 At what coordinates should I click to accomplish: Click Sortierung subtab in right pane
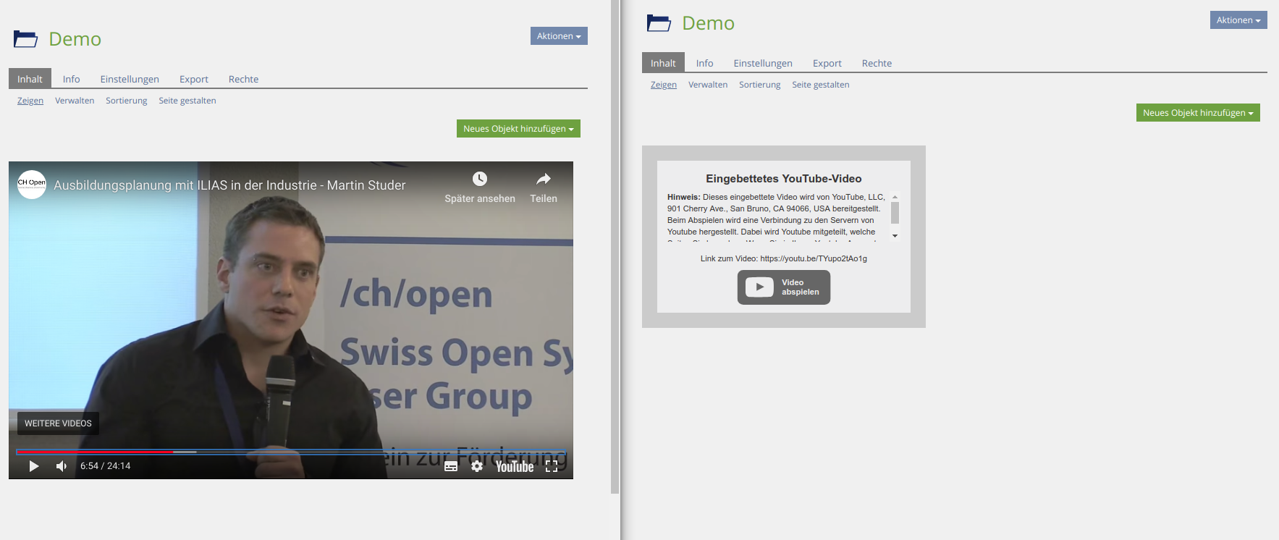pos(760,85)
